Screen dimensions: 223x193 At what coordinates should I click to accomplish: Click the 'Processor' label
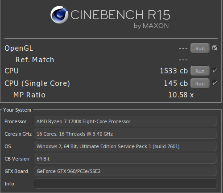tap(16, 121)
